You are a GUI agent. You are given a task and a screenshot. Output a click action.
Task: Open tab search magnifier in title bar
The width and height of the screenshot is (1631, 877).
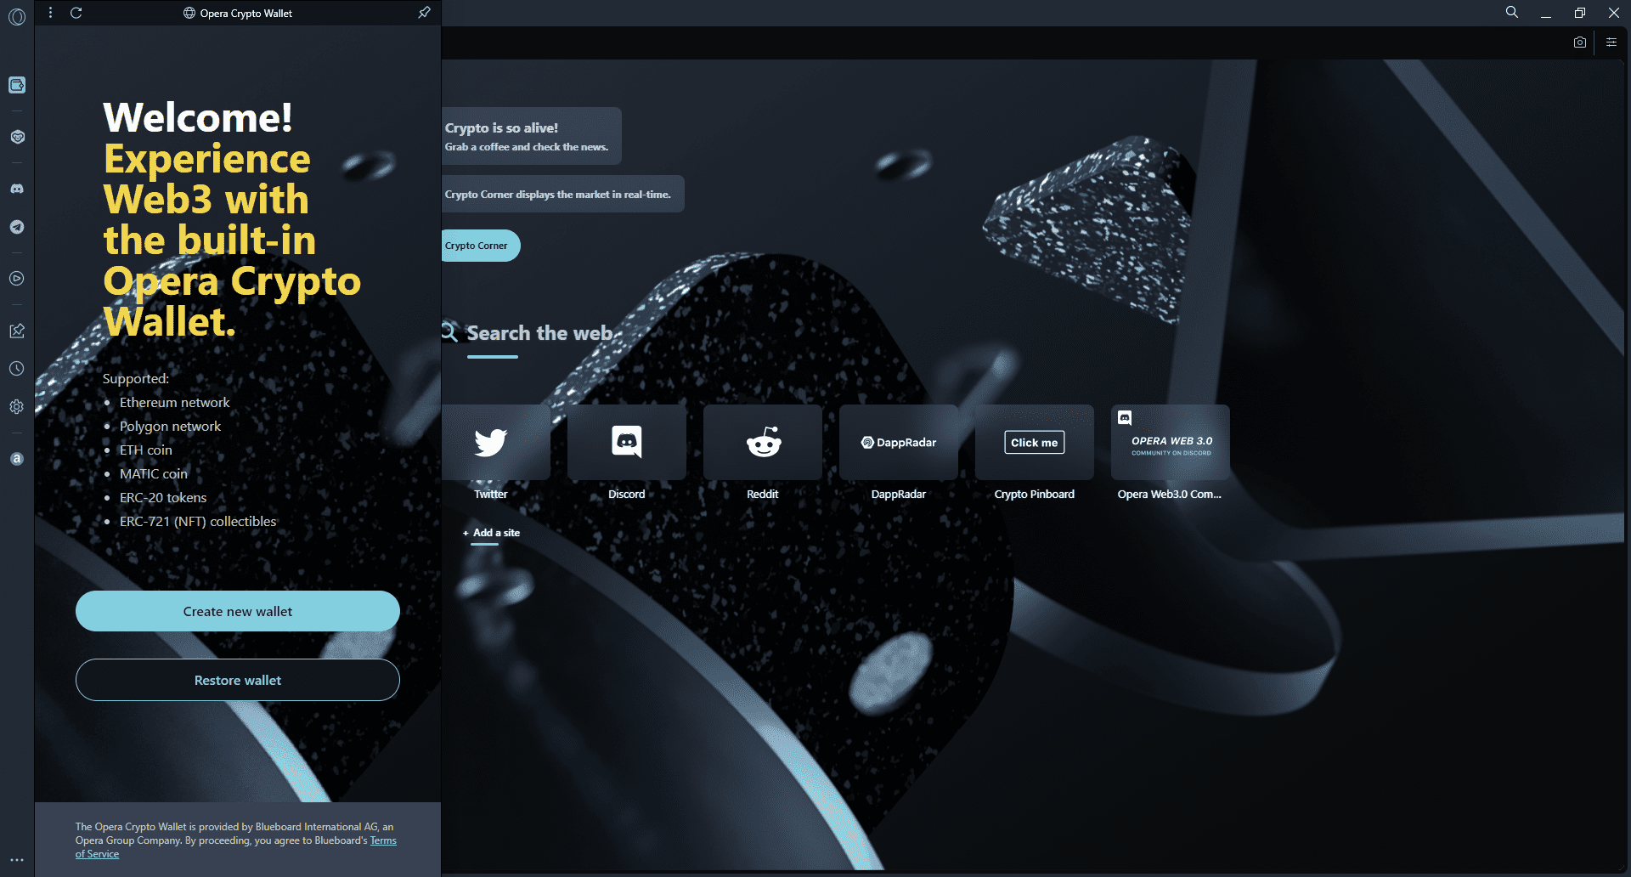(x=1512, y=12)
